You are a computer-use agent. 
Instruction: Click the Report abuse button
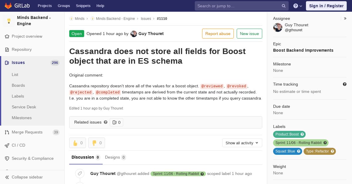click(x=218, y=34)
